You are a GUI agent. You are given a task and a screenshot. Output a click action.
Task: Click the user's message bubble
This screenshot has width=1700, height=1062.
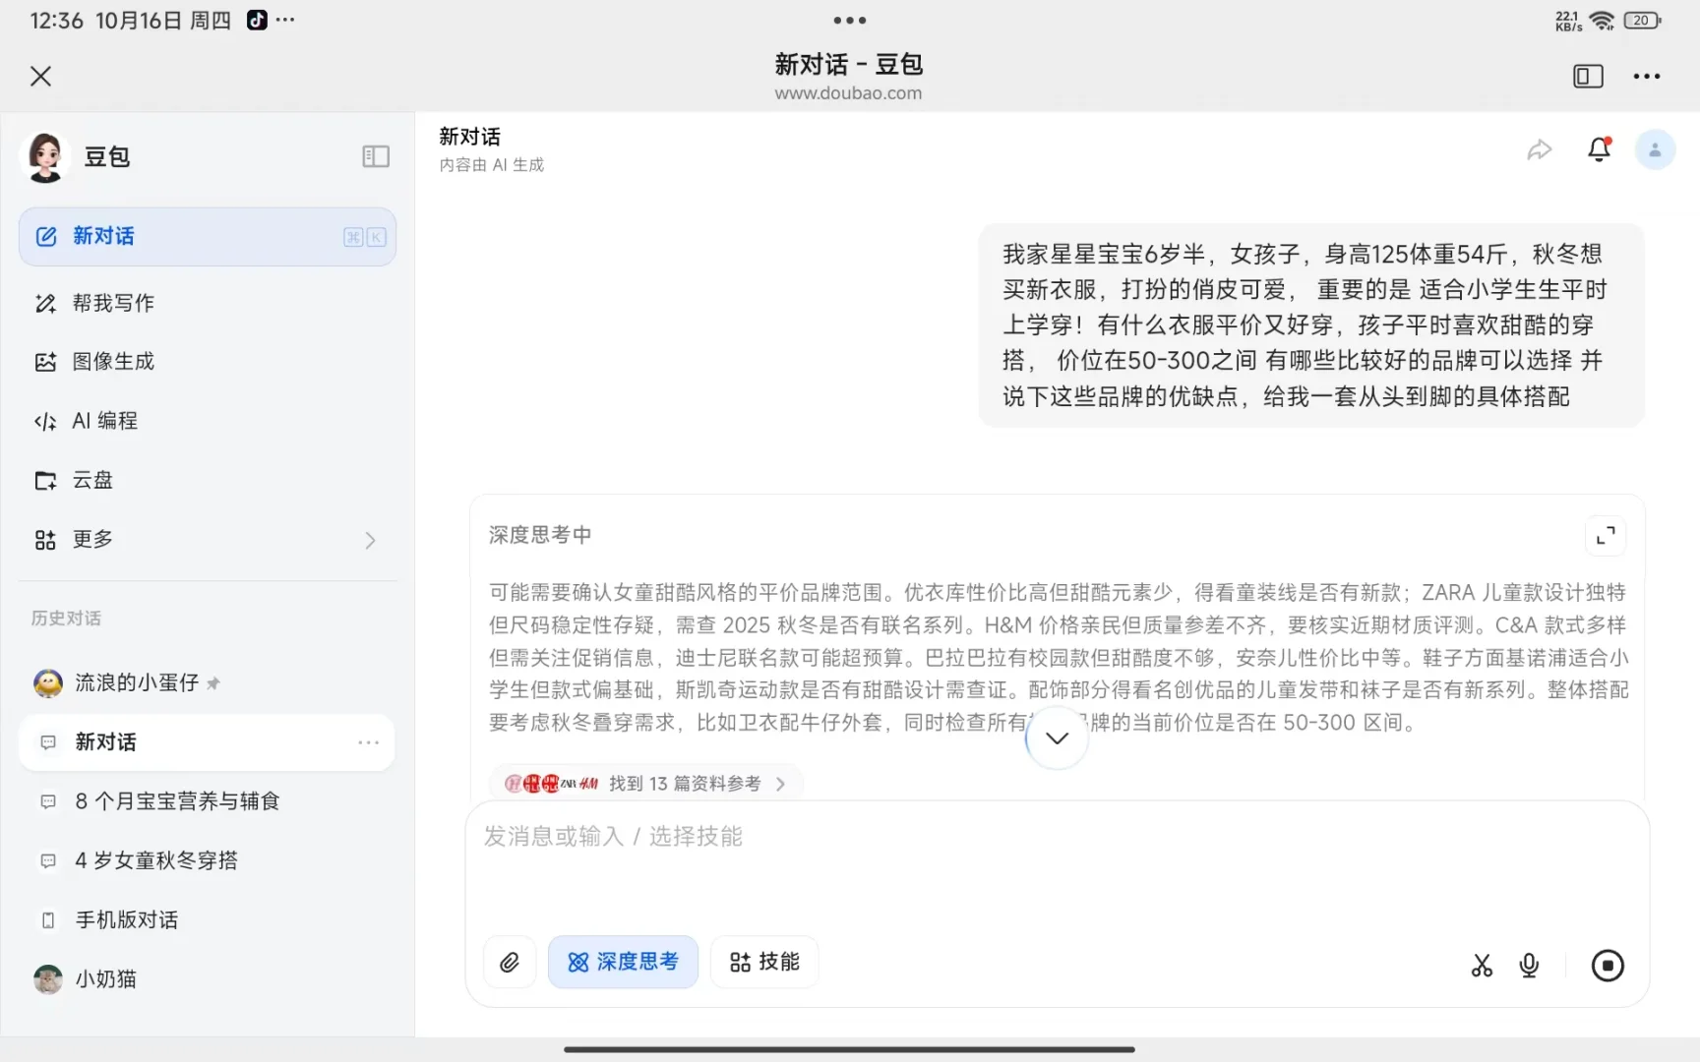[1311, 325]
